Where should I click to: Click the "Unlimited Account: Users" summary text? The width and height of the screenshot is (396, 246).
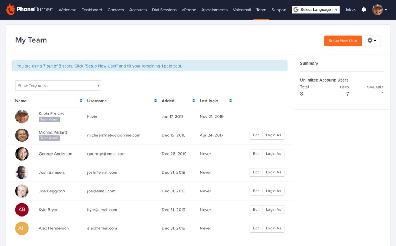point(324,80)
